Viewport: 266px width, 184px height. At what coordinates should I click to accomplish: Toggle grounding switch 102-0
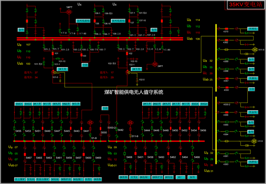point(137,81)
